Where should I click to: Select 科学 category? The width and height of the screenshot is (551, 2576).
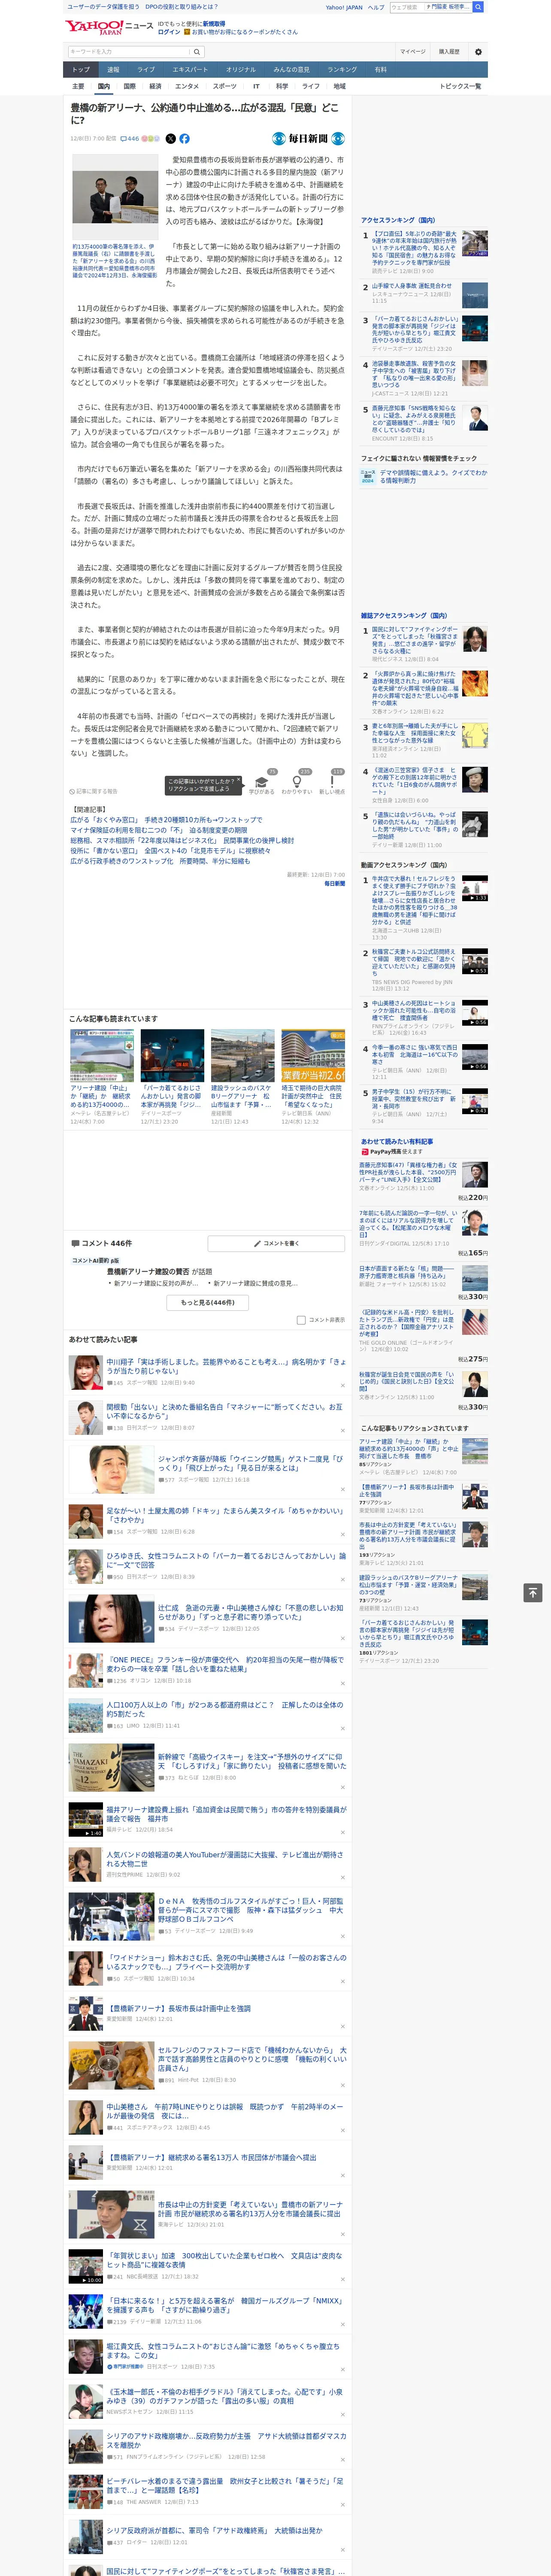tap(282, 86)
